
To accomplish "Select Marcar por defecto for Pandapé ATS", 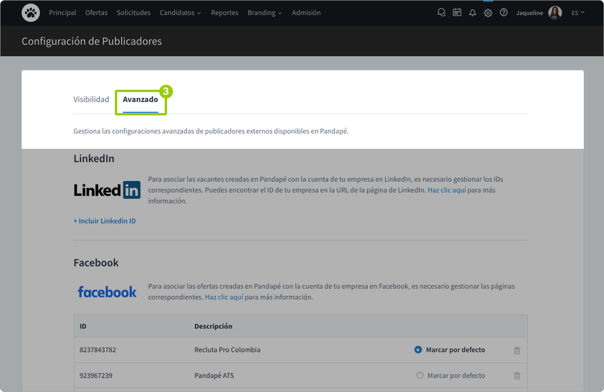I will (x=420, y=375).
